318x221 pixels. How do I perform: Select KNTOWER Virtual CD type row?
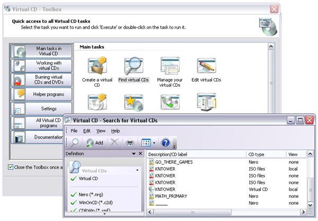coord(227,189)
